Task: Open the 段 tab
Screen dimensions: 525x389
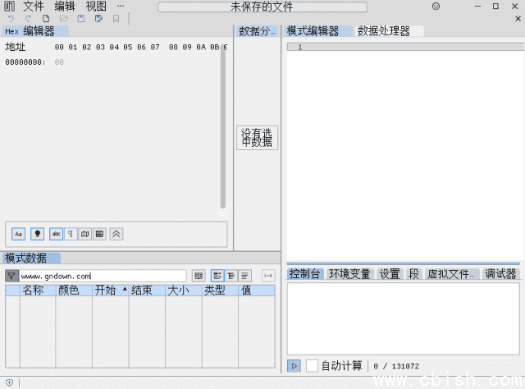Action: point(414,274)
